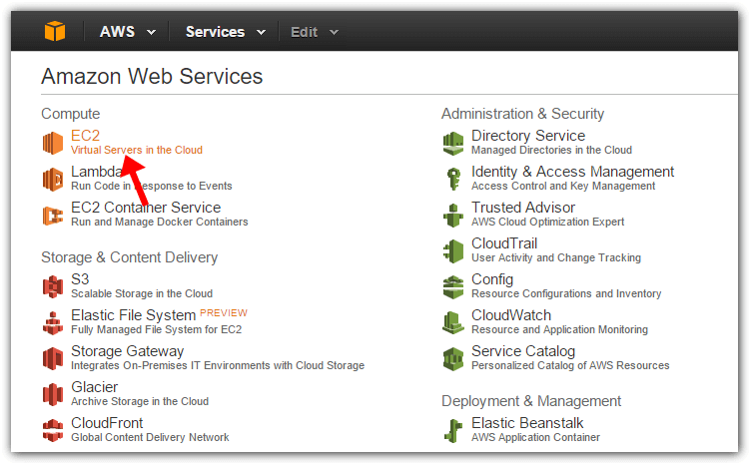Expand the Edit dropdown in navbar
This screenshot has height=465, width=751.
click(315, 32)
